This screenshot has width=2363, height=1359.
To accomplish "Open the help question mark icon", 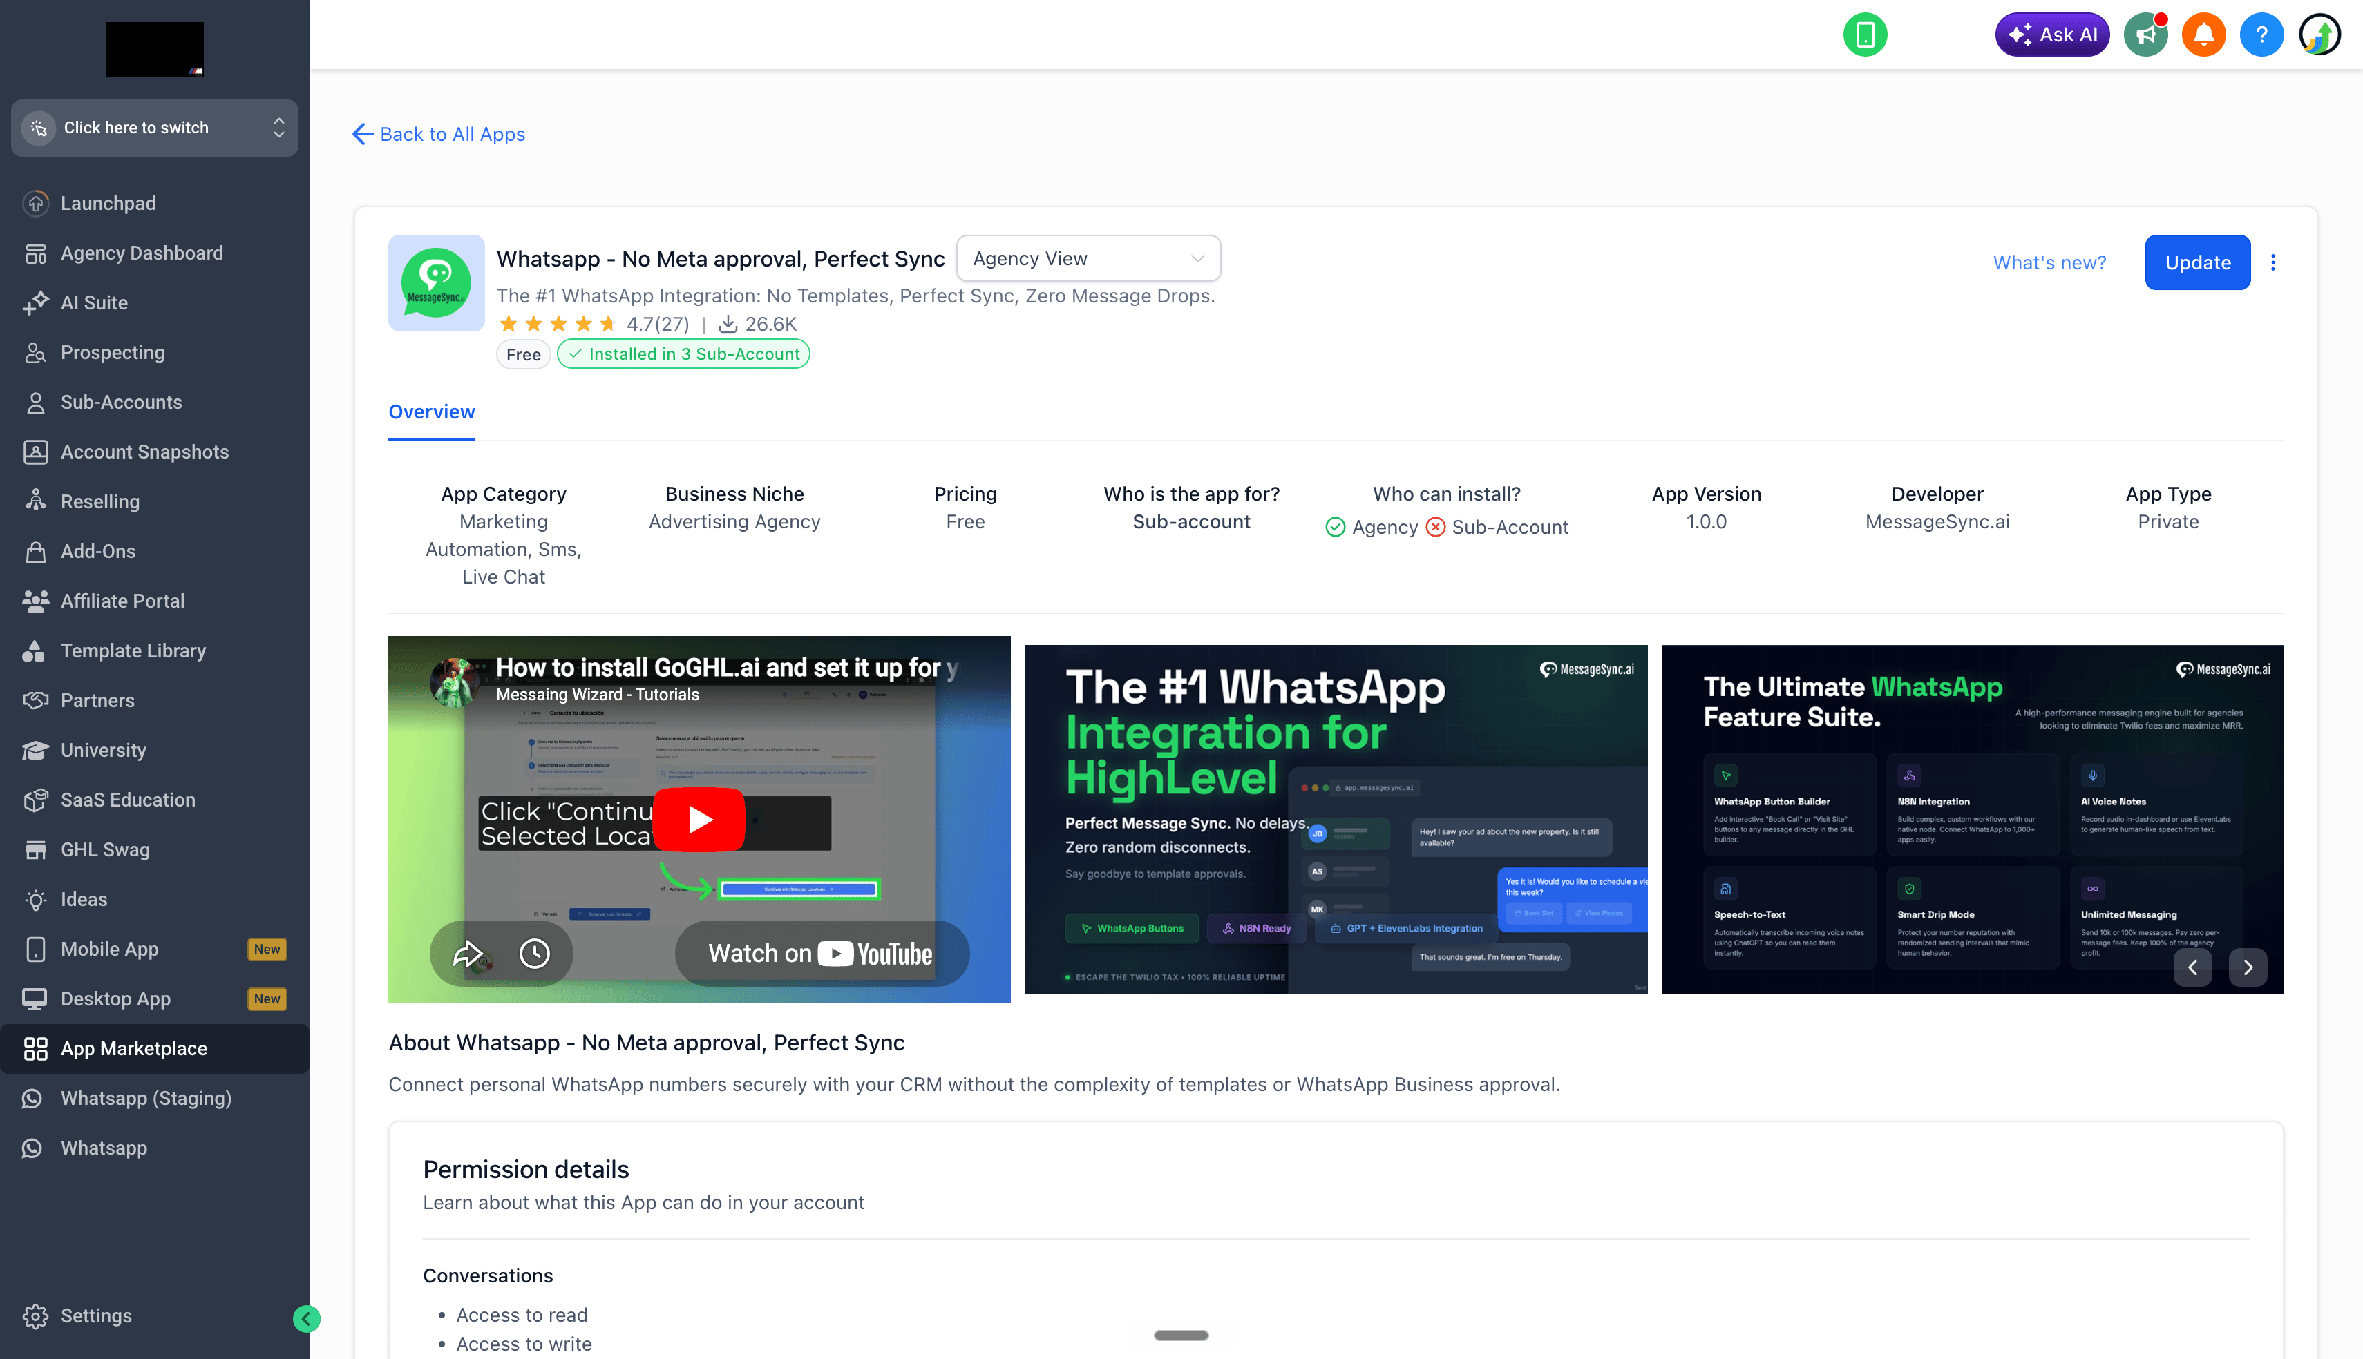I will (x=2261, y=35).
